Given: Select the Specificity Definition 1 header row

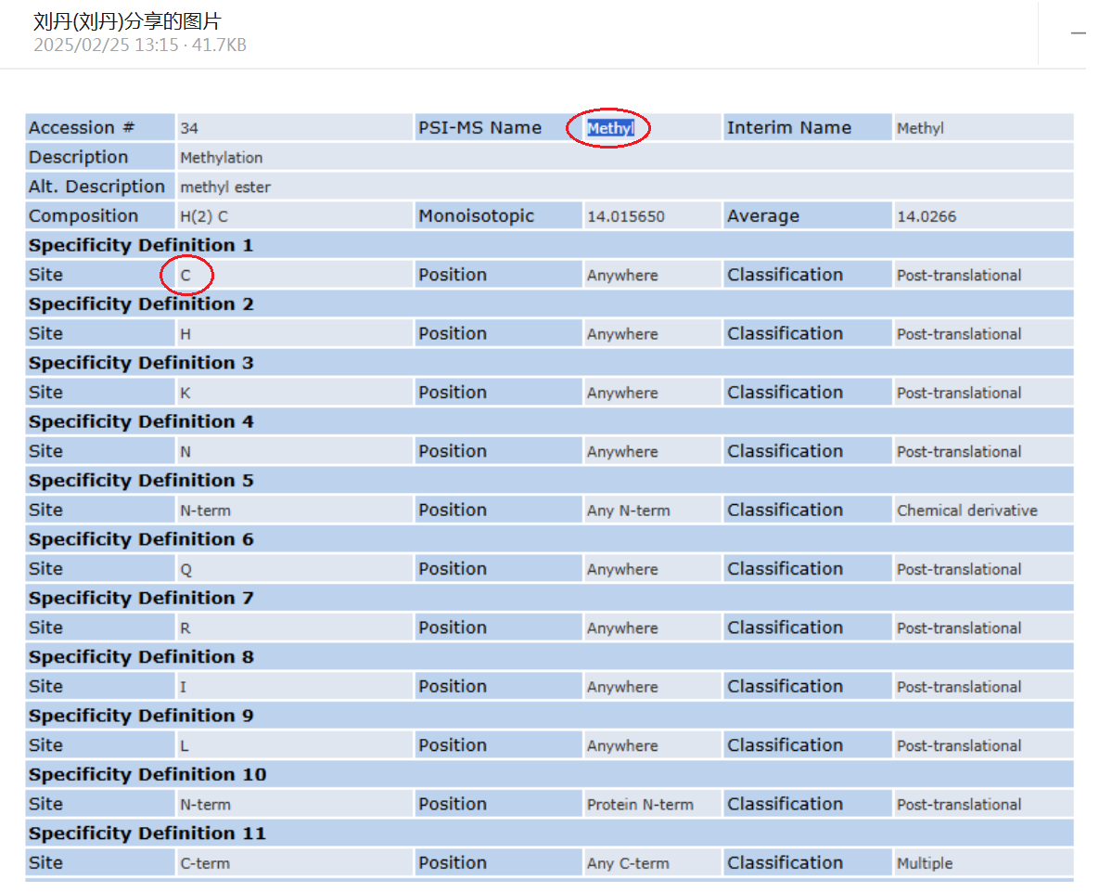Looking at the screenshot, I should click(x=140, y=246).
